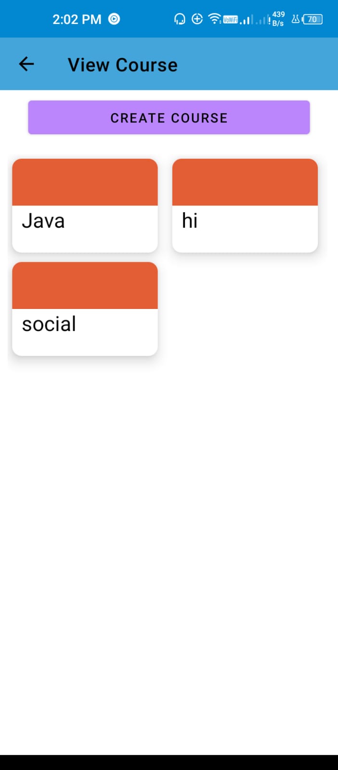Tap the circular icon beside the clock

[114, 19]
